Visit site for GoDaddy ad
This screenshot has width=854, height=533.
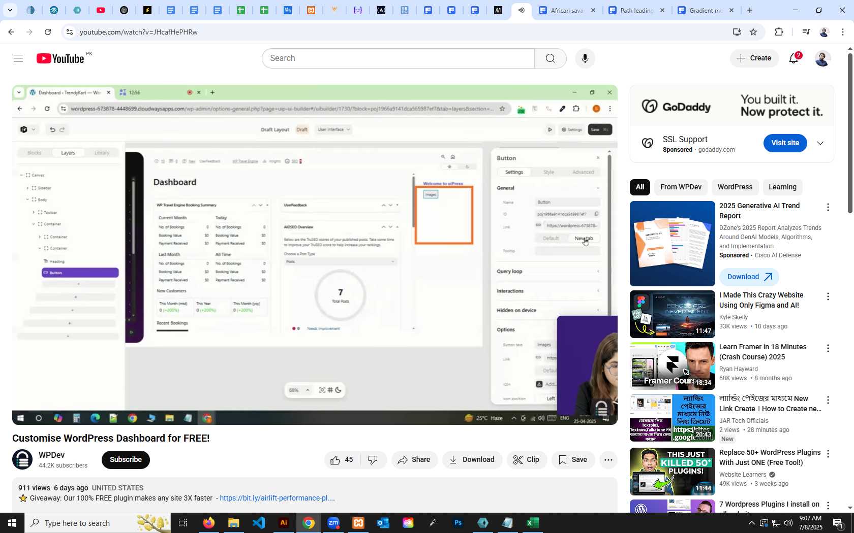[x=785, y=143]
